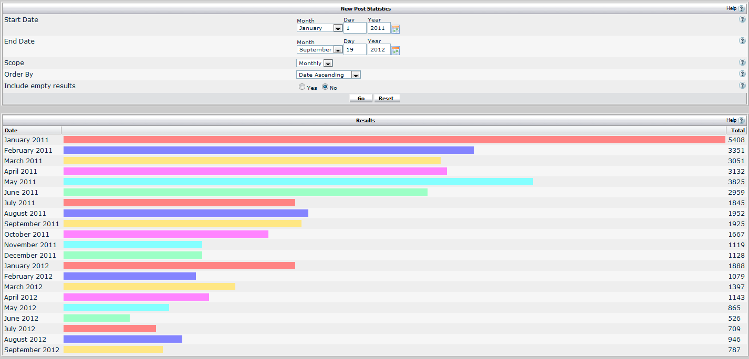Open the Start Date calendar picker icon
This screenshot has width=749, height=359.
click(x=396, y=29)
